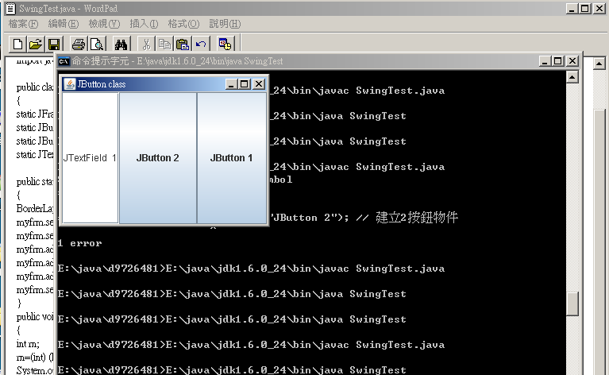609x375 pixels.
Task: Open the 檔案(F) File menu
Action: point(23,24)
